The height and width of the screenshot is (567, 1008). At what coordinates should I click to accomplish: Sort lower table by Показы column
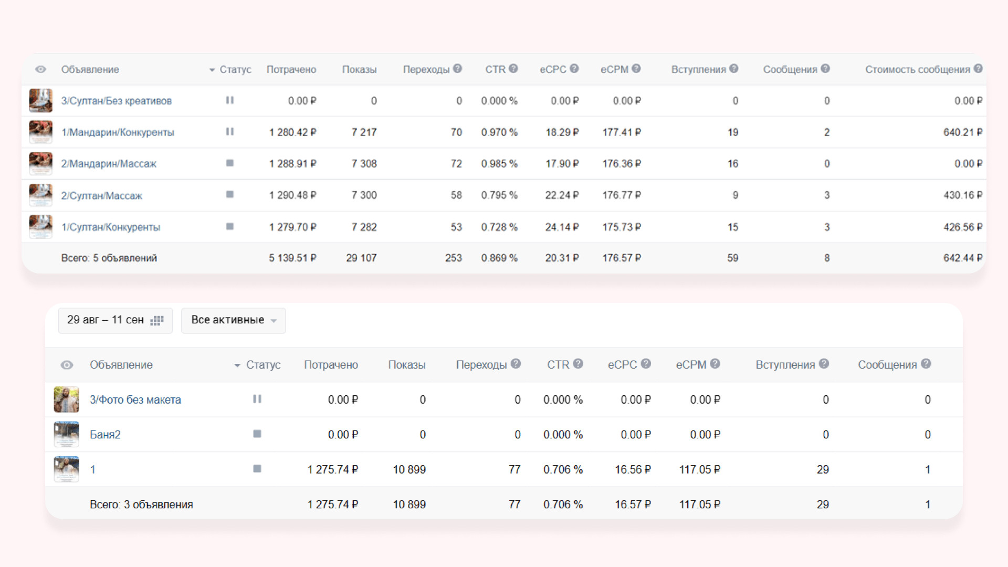(x=406, y=365)
